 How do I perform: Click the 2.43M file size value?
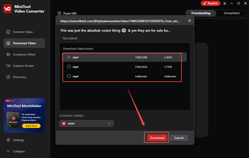click(x=168, y=57)
